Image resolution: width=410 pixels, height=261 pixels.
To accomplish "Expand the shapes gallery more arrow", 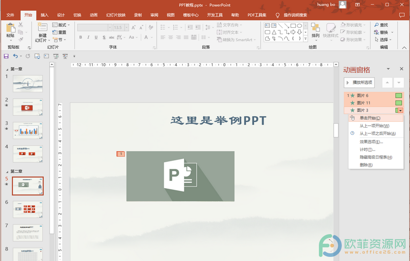I will [x=305, y=39].
